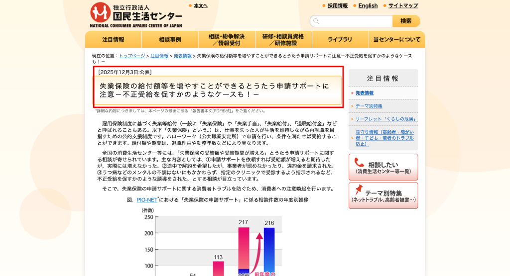Click the article title heading text
This screenshot has height=276, width=510.
pyautogui.click(x=215, y=91)
